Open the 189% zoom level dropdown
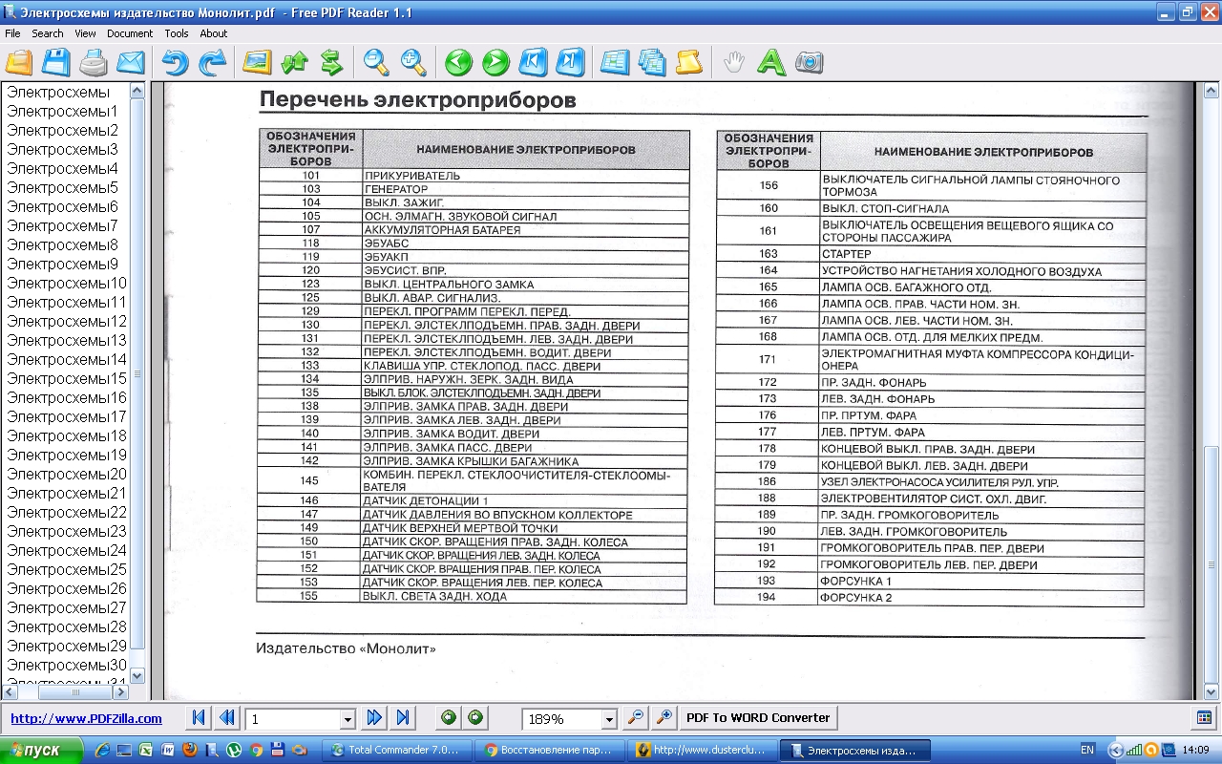This screenshot has width=1222, height=764. point(609,719)
